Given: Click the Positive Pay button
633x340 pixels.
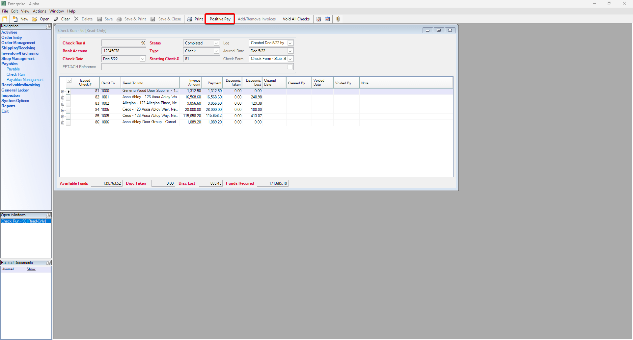Looking at the screenshot, I should pos(220,19).
